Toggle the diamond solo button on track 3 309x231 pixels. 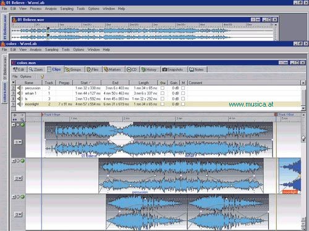tap(18, 197)
